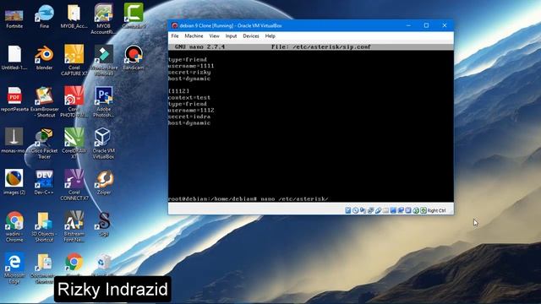Click the USB devices status icon
Screen dimensions: 541x304
pyautogui.click(x=378, y=210)
